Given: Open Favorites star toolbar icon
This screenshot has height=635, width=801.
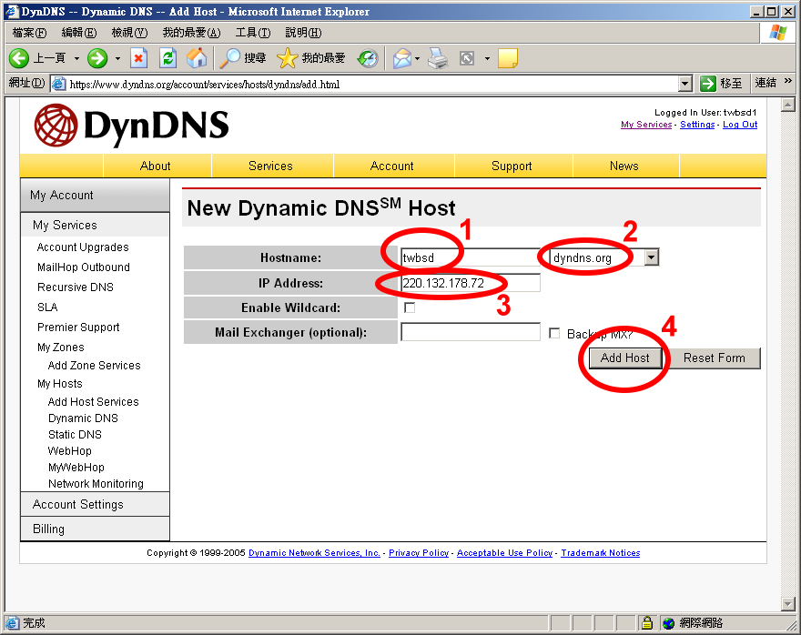Looking at the screenshot, I should pos(288,58).
